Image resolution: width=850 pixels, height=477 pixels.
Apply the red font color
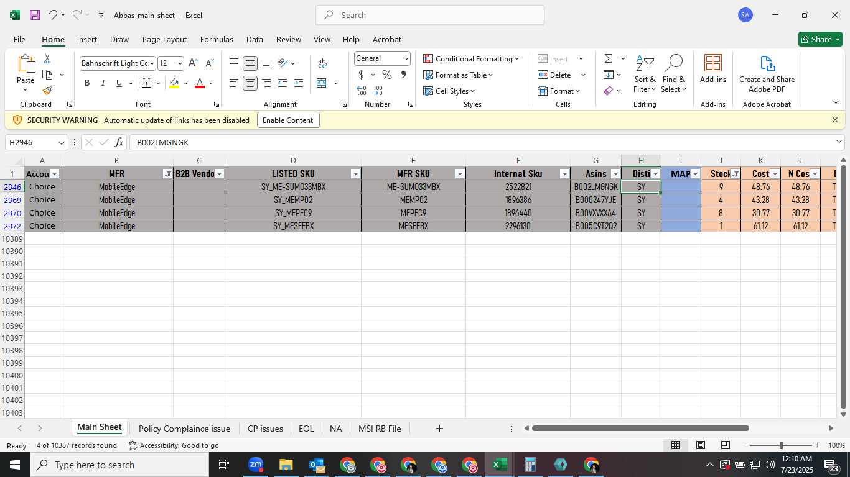pyautogui.click(x=200, y=83)
